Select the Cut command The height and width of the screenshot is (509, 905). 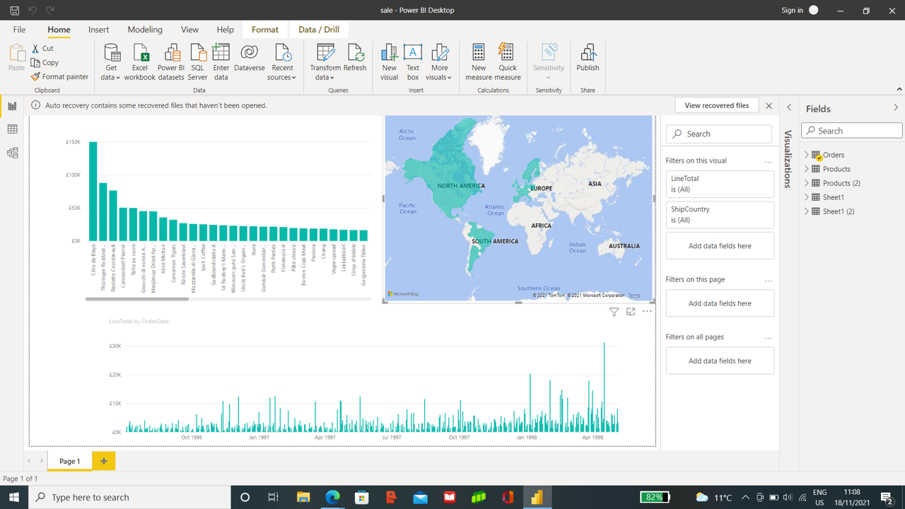[42, 48]
